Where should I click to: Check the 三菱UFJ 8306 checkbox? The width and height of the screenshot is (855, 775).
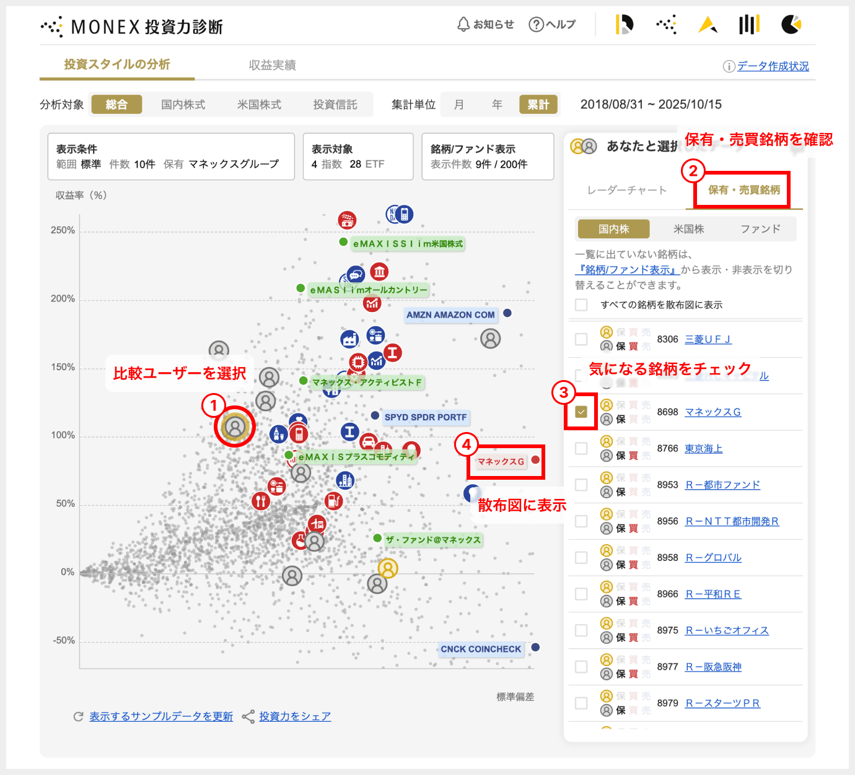[x=581, y=339]
